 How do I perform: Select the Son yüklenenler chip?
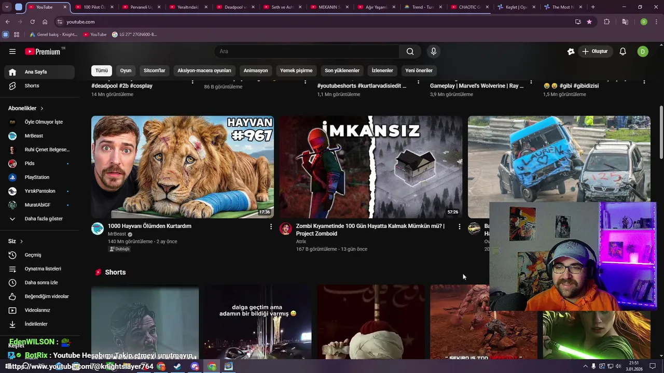click(x=342, y=70)
